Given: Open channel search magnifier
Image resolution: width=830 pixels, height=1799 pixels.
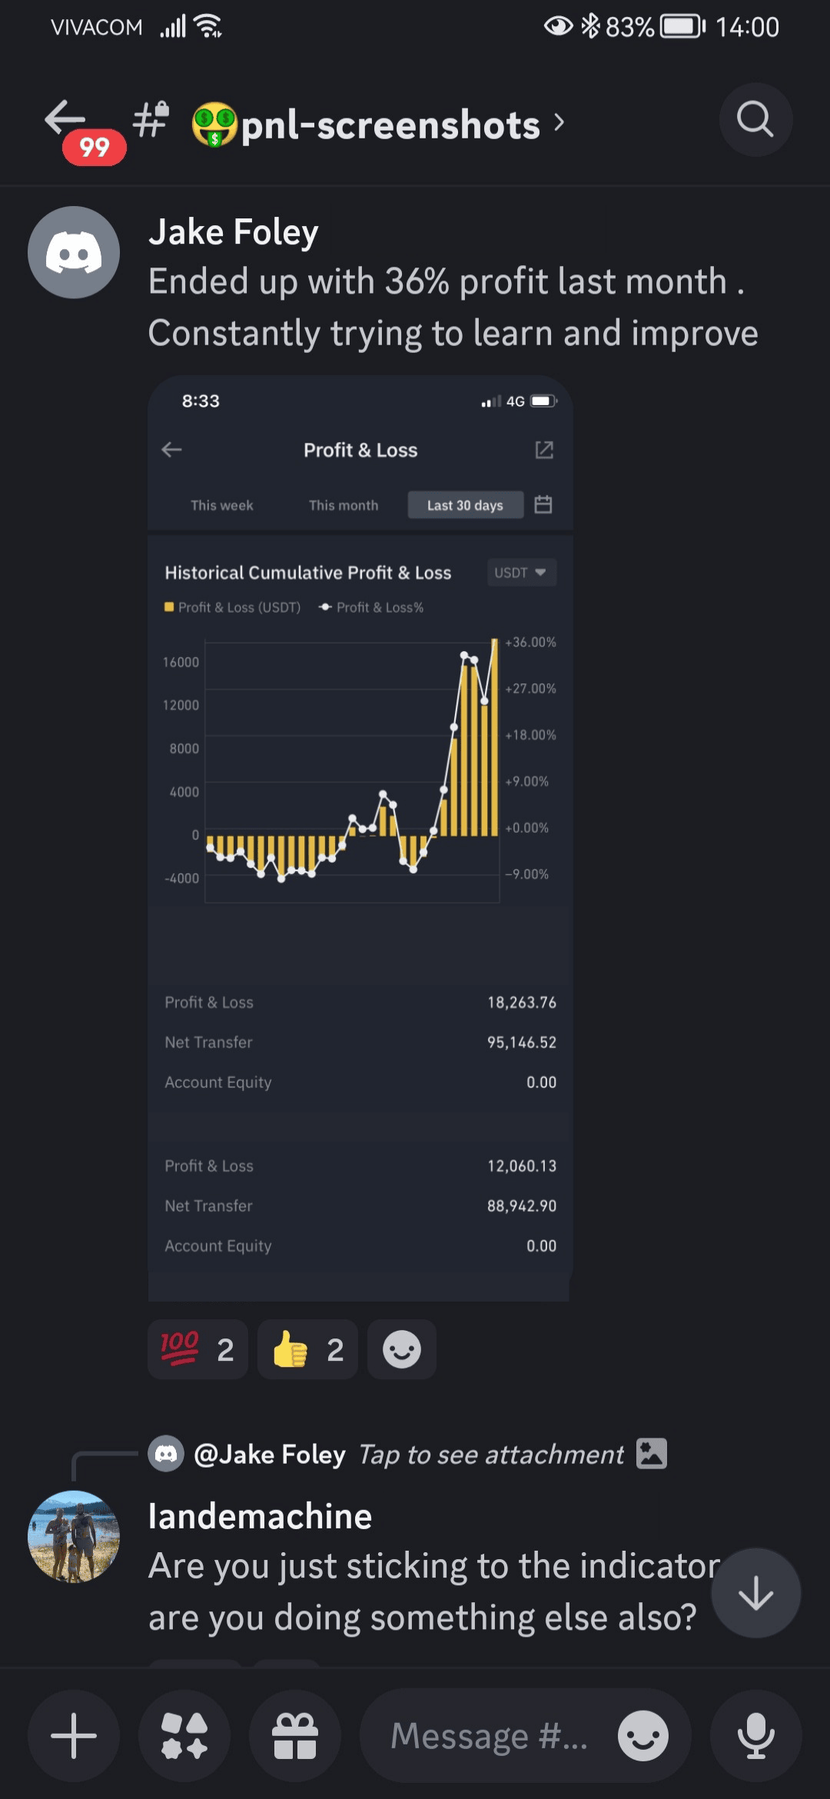Looking at the screenshot, I should tap(755, 120).
